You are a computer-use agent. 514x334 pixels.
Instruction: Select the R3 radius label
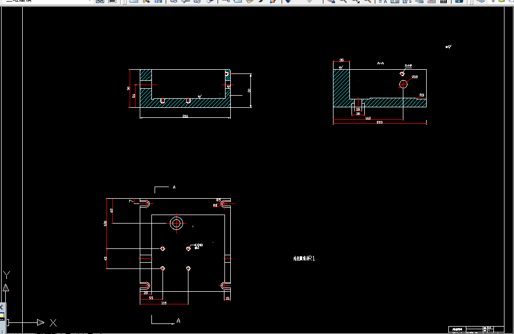tap(421, 95)
